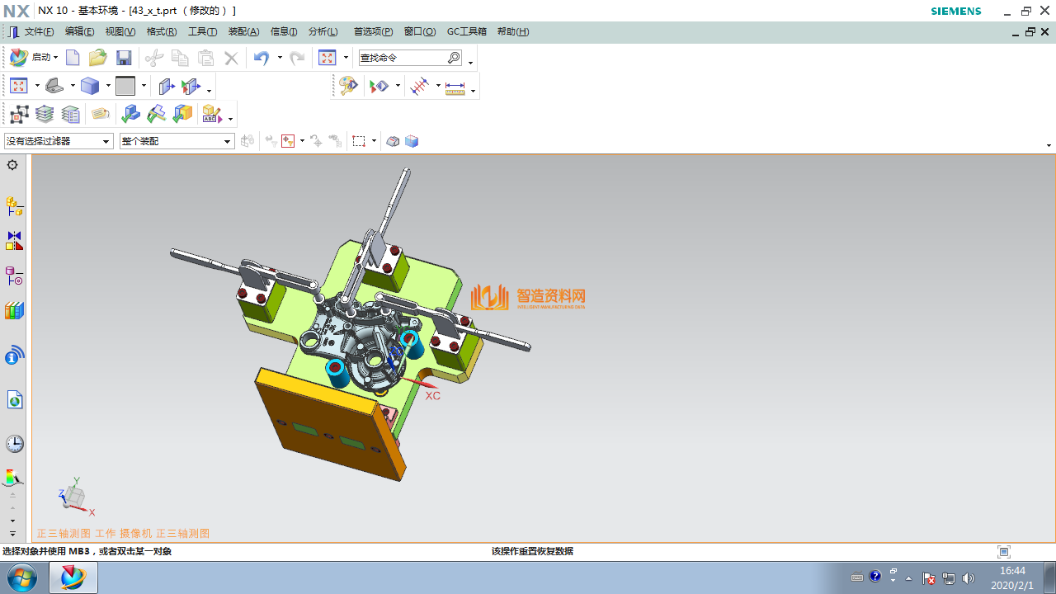Toggle the shaded cube rendering style
Image resolution: width=1056 pixels, height=594 pixels.
click(90, 86)
